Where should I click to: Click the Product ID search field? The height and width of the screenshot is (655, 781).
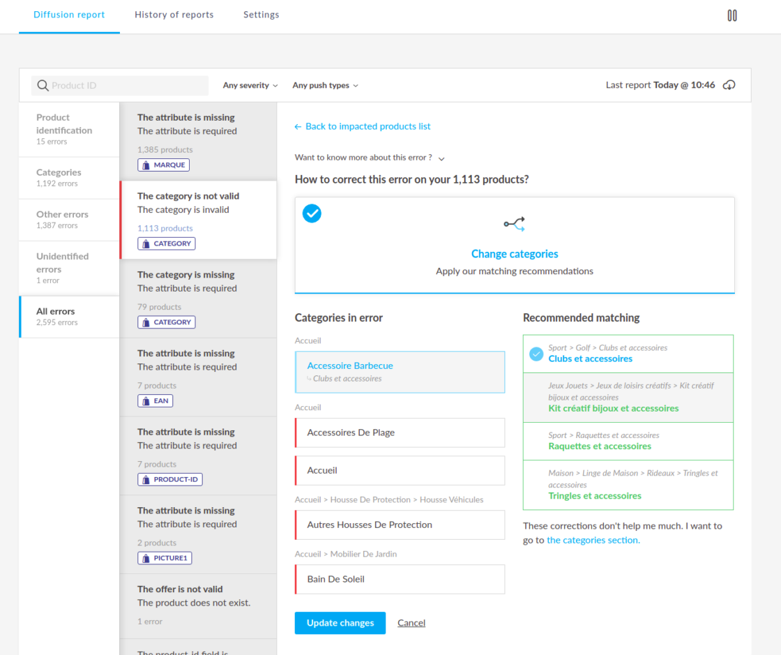[126, 85]
